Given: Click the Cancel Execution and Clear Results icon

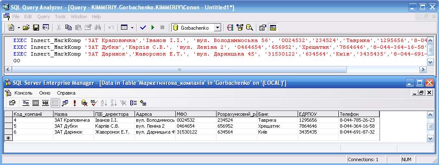Looking at the screenshot, I should pos(84,103).
